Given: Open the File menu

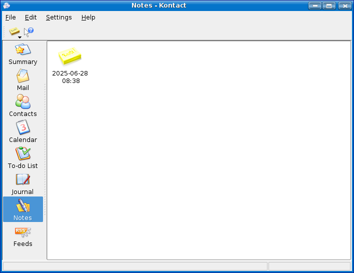Looking at the screenshot, I should click(x=10, y=17).
